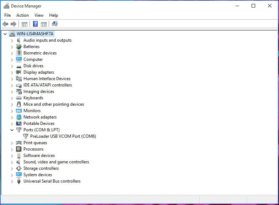279x205 pixels.
Task: Open the File menu
Action: coord(7,15)
